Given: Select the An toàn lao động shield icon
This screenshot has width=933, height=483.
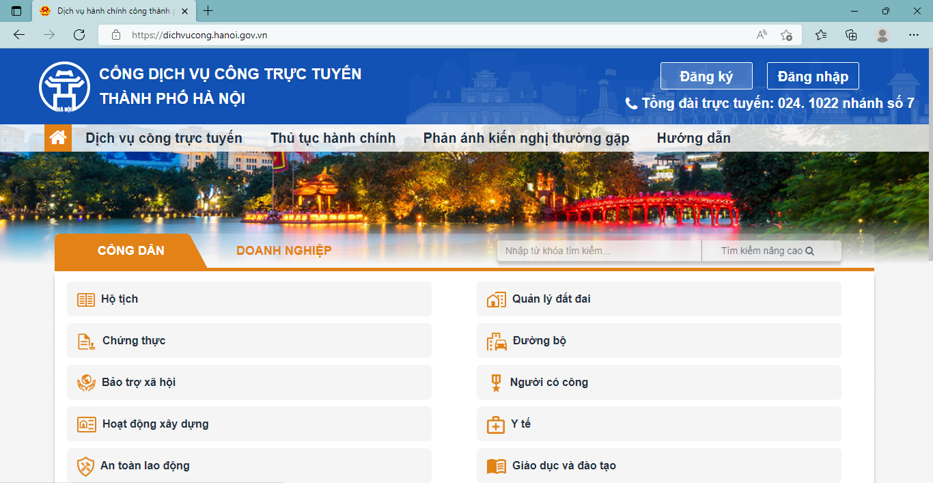Looking at the screenshot, I should coord(86,466).
